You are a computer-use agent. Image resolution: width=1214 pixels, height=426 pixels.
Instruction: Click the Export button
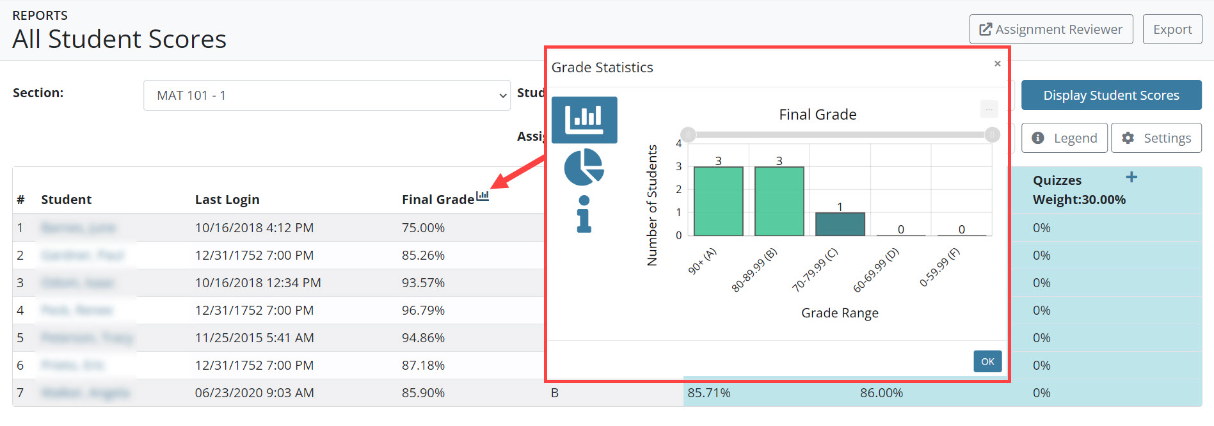[1172, 29]
